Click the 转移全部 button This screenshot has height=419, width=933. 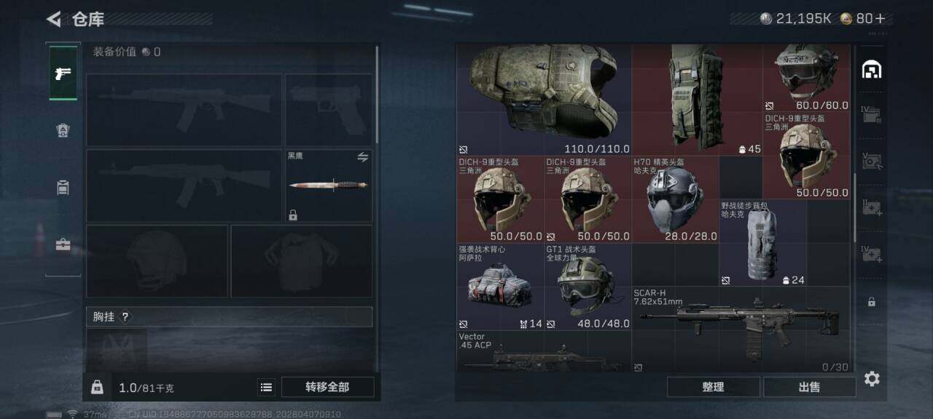(x=327, y=387)
